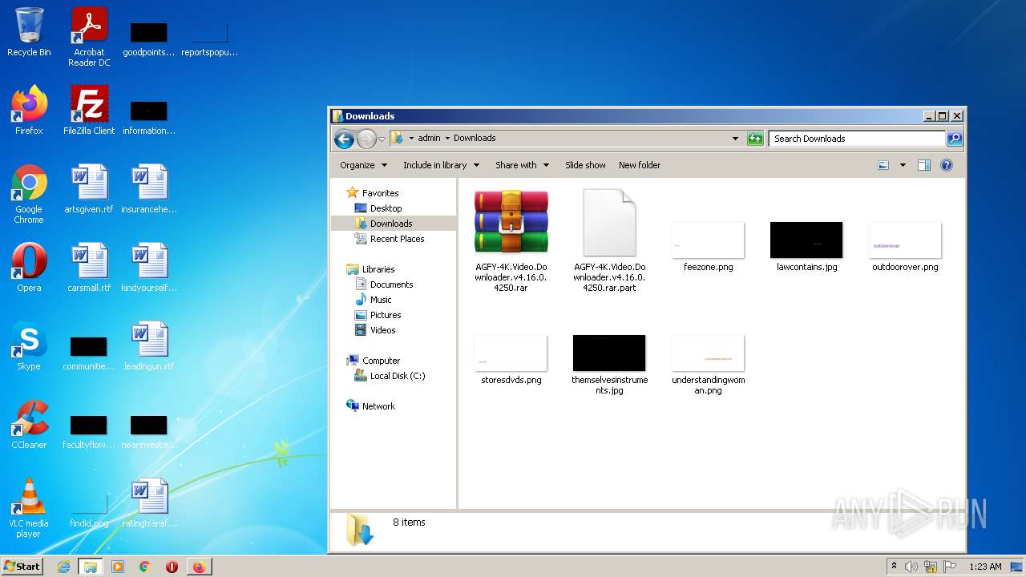Open Desktop under Favorites
This screenshot has width=1026, height=577.
point(386,208)
